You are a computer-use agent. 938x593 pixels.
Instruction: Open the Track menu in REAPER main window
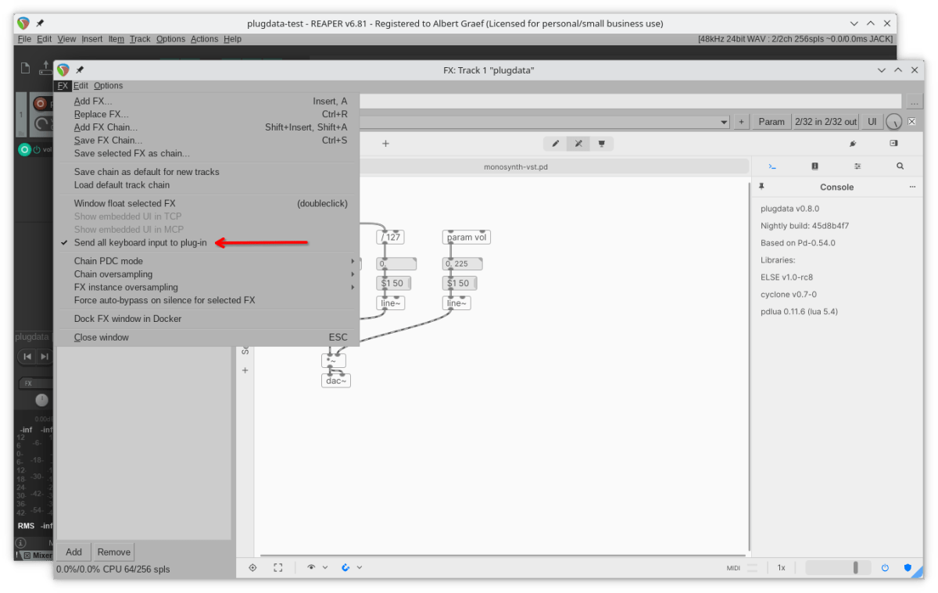point(140,39)
